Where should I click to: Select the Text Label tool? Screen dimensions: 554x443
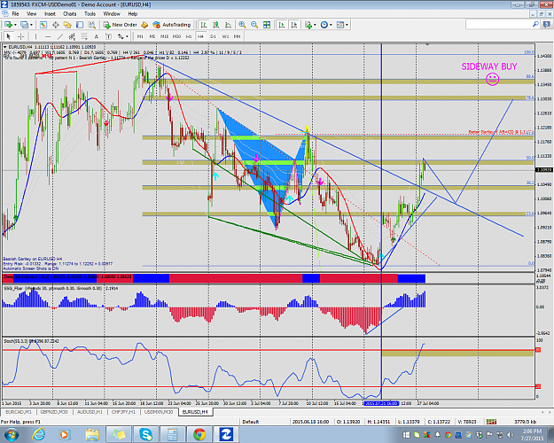point(108,36)
